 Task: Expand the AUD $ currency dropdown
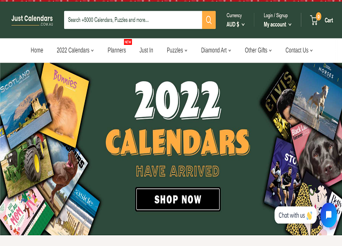(235, 25)
